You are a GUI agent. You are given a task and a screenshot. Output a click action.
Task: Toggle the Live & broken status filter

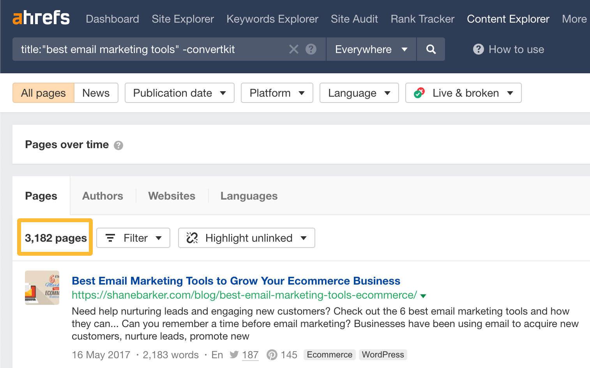463,93
